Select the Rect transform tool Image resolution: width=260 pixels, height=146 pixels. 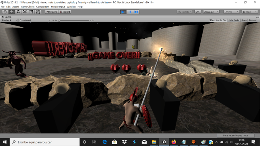31,12
